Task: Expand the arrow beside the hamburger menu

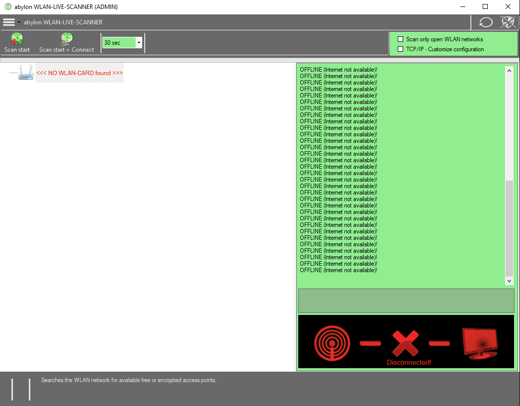Action: coord(19,22)
